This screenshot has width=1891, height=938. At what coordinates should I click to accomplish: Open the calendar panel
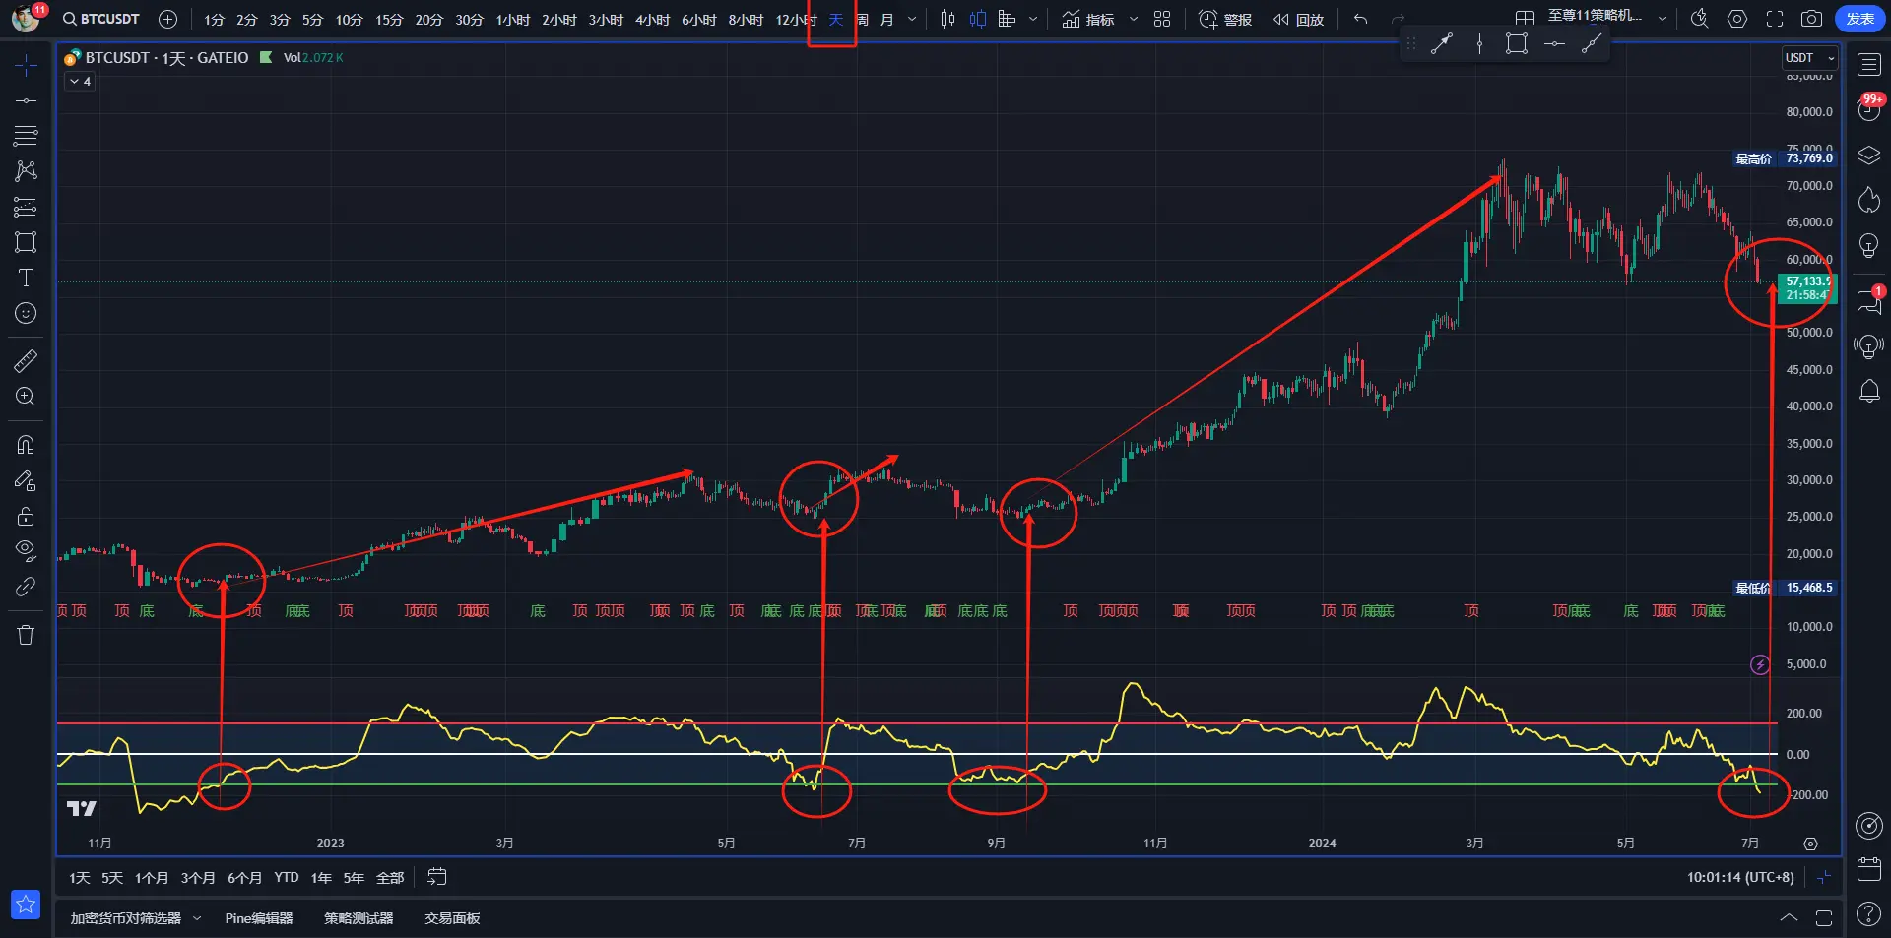pos(1868,869)
